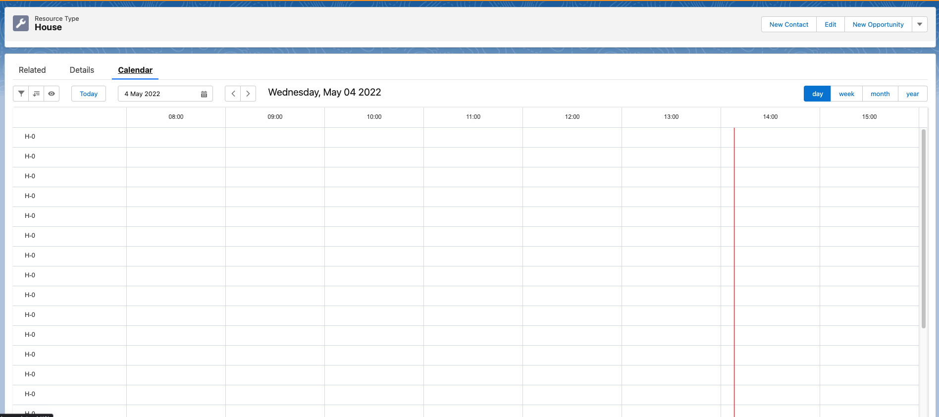Toggle the eye visibility icon
This screenshot has height=417, width=939.
[52, 94]
